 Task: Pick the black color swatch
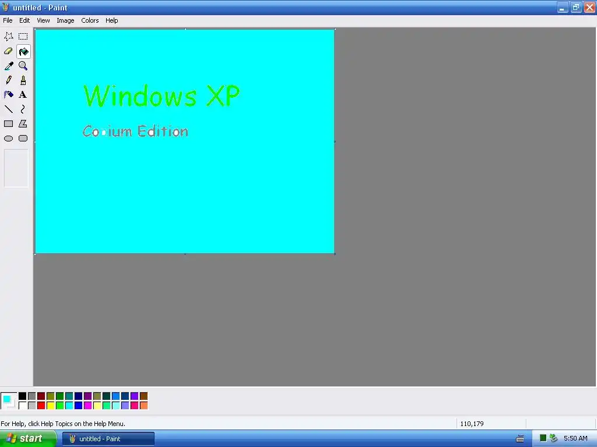23,396
